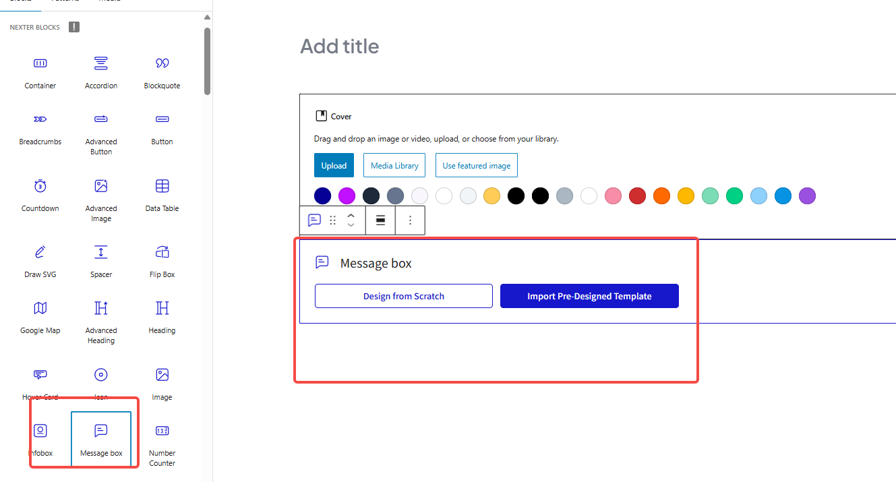Pick the orange cover color swatch

(661, 196)
